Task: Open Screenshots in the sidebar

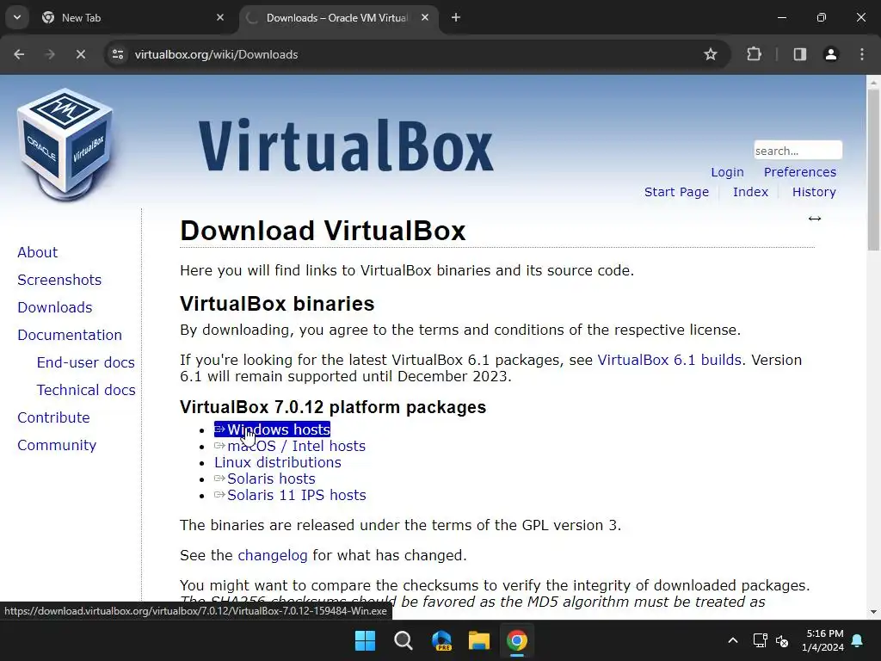Action: point(59,280)
